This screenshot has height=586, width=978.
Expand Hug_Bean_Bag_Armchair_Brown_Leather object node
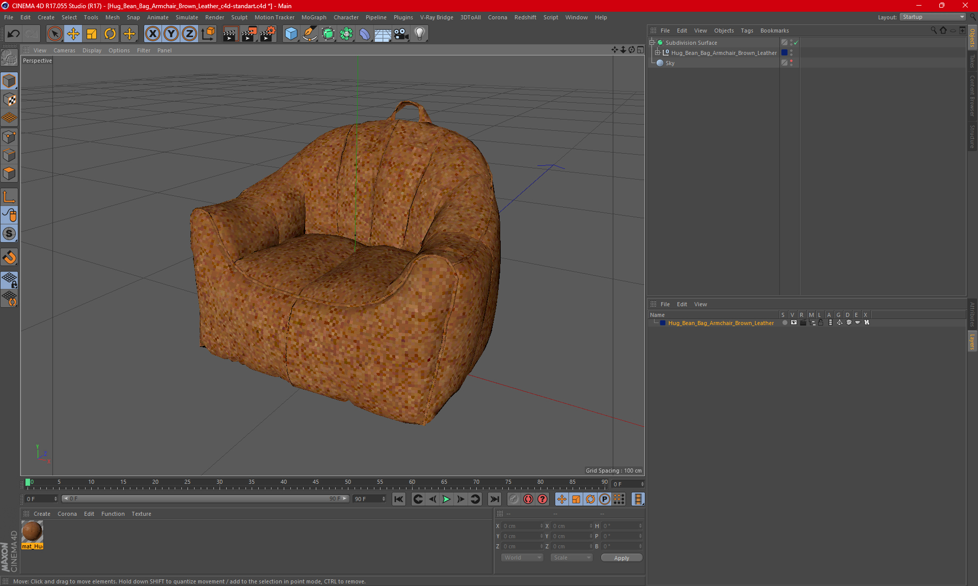coord(657,53)
